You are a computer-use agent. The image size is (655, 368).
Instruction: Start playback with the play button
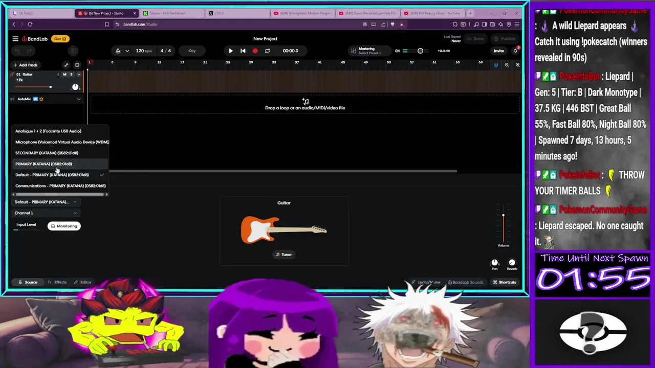tap(230, 51)
